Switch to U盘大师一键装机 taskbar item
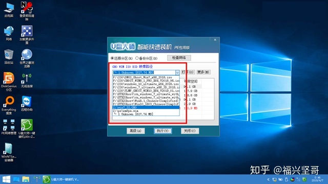 click(61, 179)
